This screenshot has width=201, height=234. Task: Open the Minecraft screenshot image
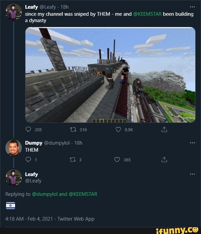pyautogui.click(x=110, y=75)
